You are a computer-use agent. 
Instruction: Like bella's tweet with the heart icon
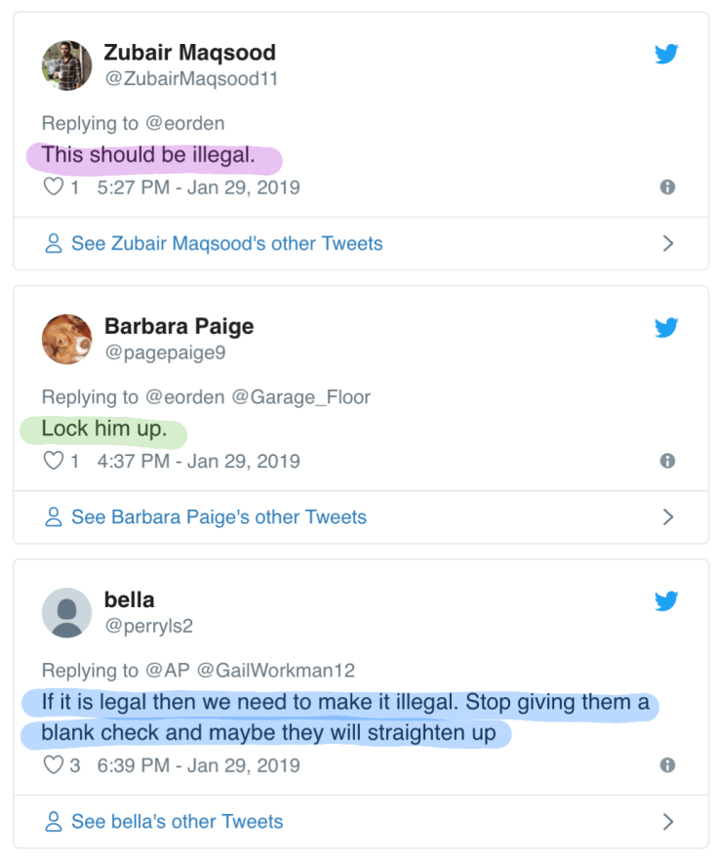coord(53,765)
